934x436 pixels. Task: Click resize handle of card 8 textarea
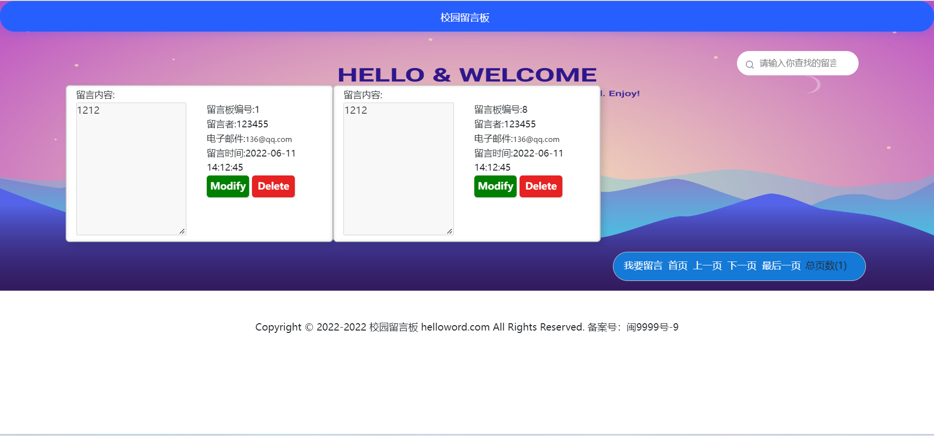449,231
